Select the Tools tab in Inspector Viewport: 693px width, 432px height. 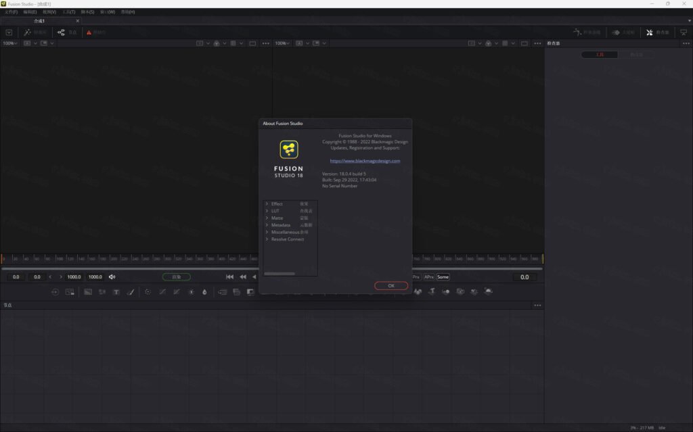(x=600, y=55)
